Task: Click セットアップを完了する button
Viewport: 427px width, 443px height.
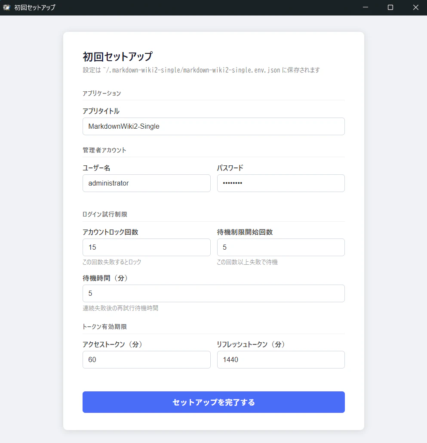Action: coord(213,402)
